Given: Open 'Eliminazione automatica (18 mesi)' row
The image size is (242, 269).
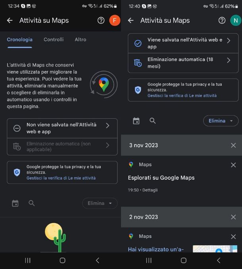Looking at the screenshot, I should (183, 63).
